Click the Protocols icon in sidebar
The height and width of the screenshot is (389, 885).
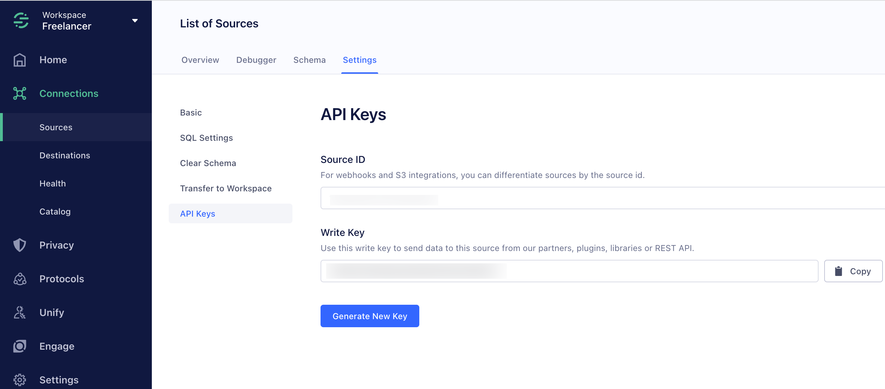[x=20, y=279]
